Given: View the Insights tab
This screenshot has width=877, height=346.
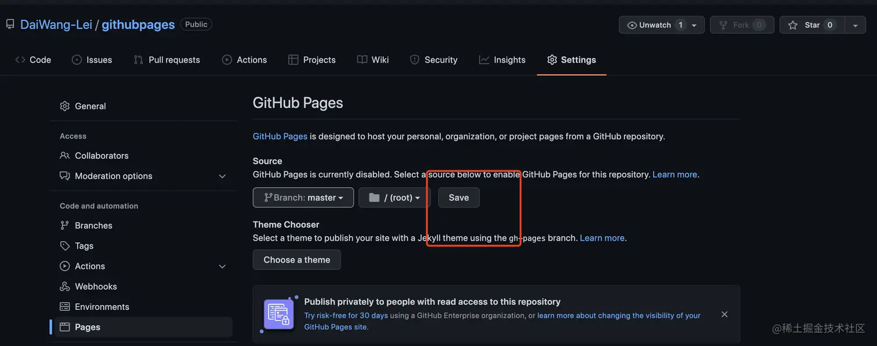Looking at the screenshot, I should (x=502, y=60).
